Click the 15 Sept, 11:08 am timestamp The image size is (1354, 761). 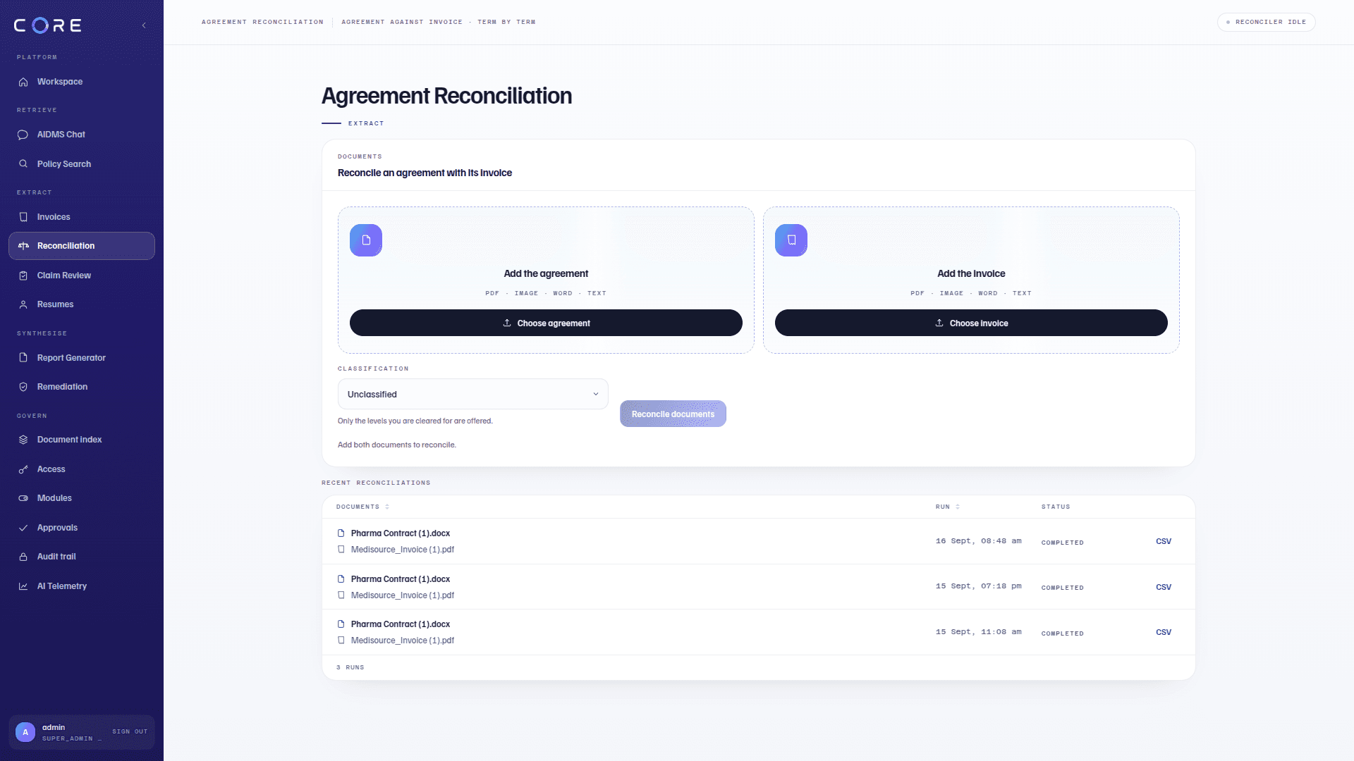(x=978, y=632)
